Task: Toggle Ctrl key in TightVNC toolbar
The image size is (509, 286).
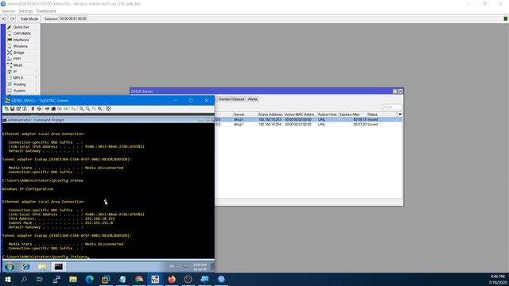Action: [60, 109]
